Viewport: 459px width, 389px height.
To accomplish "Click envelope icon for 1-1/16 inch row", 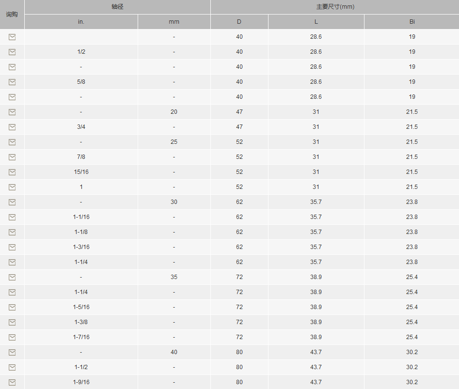I will tap(12, 218).
